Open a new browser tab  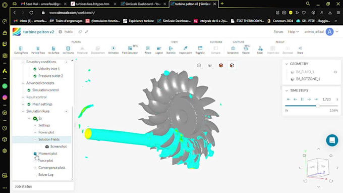tap(222, 4)
